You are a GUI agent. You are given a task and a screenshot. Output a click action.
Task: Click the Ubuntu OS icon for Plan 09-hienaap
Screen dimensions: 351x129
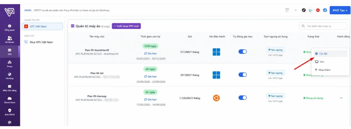216,98
